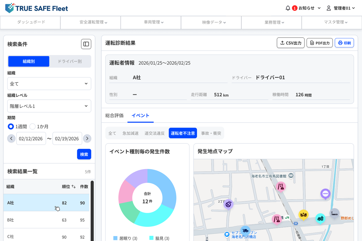Select the pink lane marker beside JR station
Image resolution: width=362 pixels, height=241 pixels.
tap(277, 220)
